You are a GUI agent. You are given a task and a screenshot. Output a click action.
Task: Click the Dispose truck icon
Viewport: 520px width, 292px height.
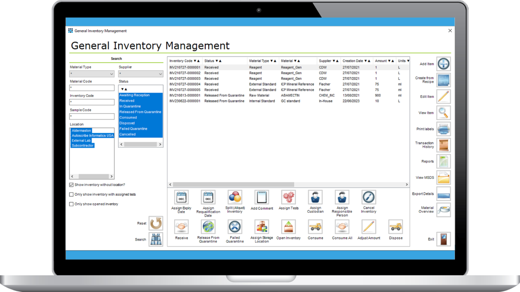(x=395, y=227)
